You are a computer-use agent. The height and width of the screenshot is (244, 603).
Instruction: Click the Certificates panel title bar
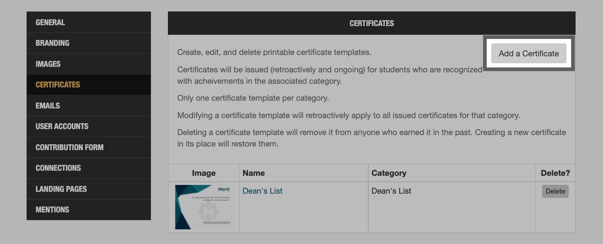[x=371, y=23]
